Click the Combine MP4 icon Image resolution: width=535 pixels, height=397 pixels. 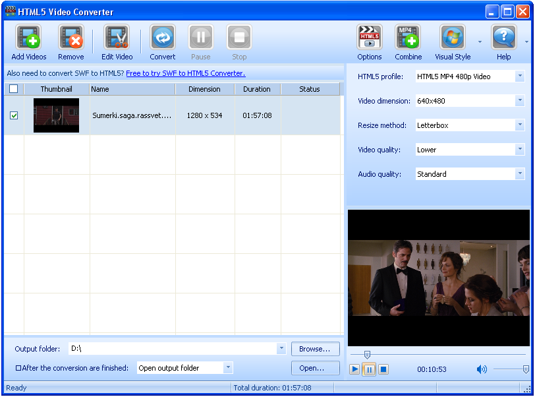[408, 37]
